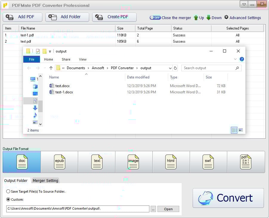Image resolution: width=269 pixels, height=218 pixels.
Task: Open the View ribbon tab in Explorer
Action: pyautogui.click(x=83, y=59)
